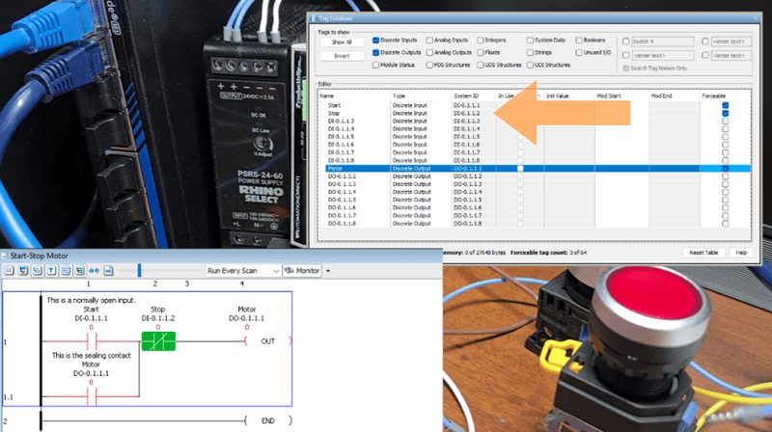Click the toolbar icon right of double-arrow

pyautogui.click(x=108, y=271)
